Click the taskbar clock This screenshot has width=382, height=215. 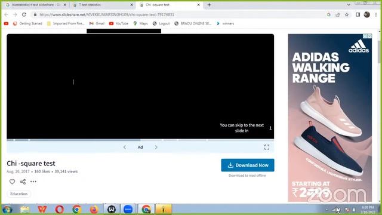(368, 210)
